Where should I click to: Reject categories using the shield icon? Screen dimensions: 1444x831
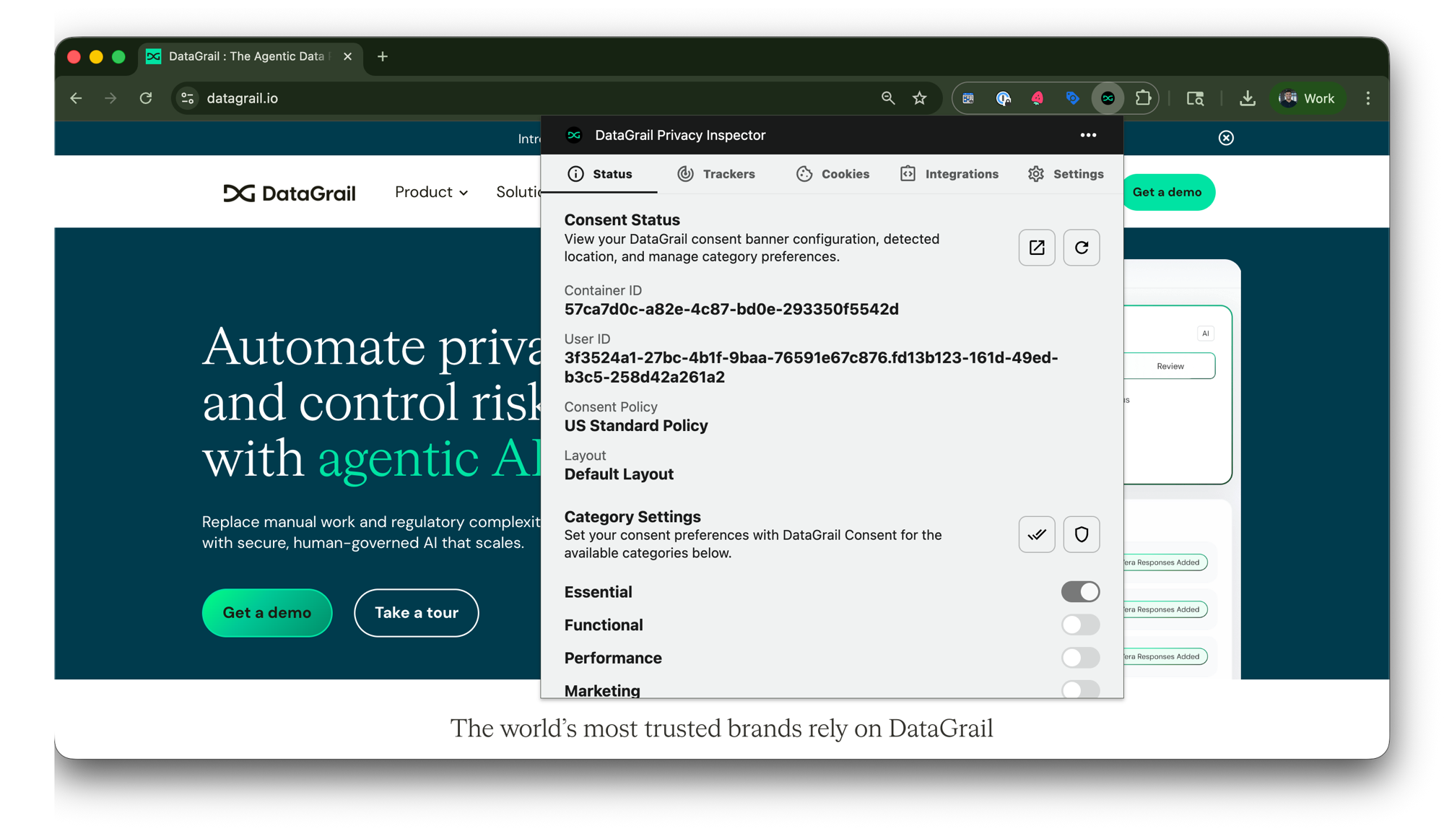point(1081,534)
